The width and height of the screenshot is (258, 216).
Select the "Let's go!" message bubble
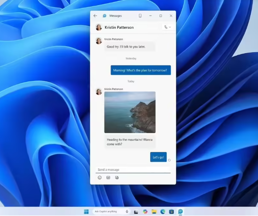click(158, 157)
